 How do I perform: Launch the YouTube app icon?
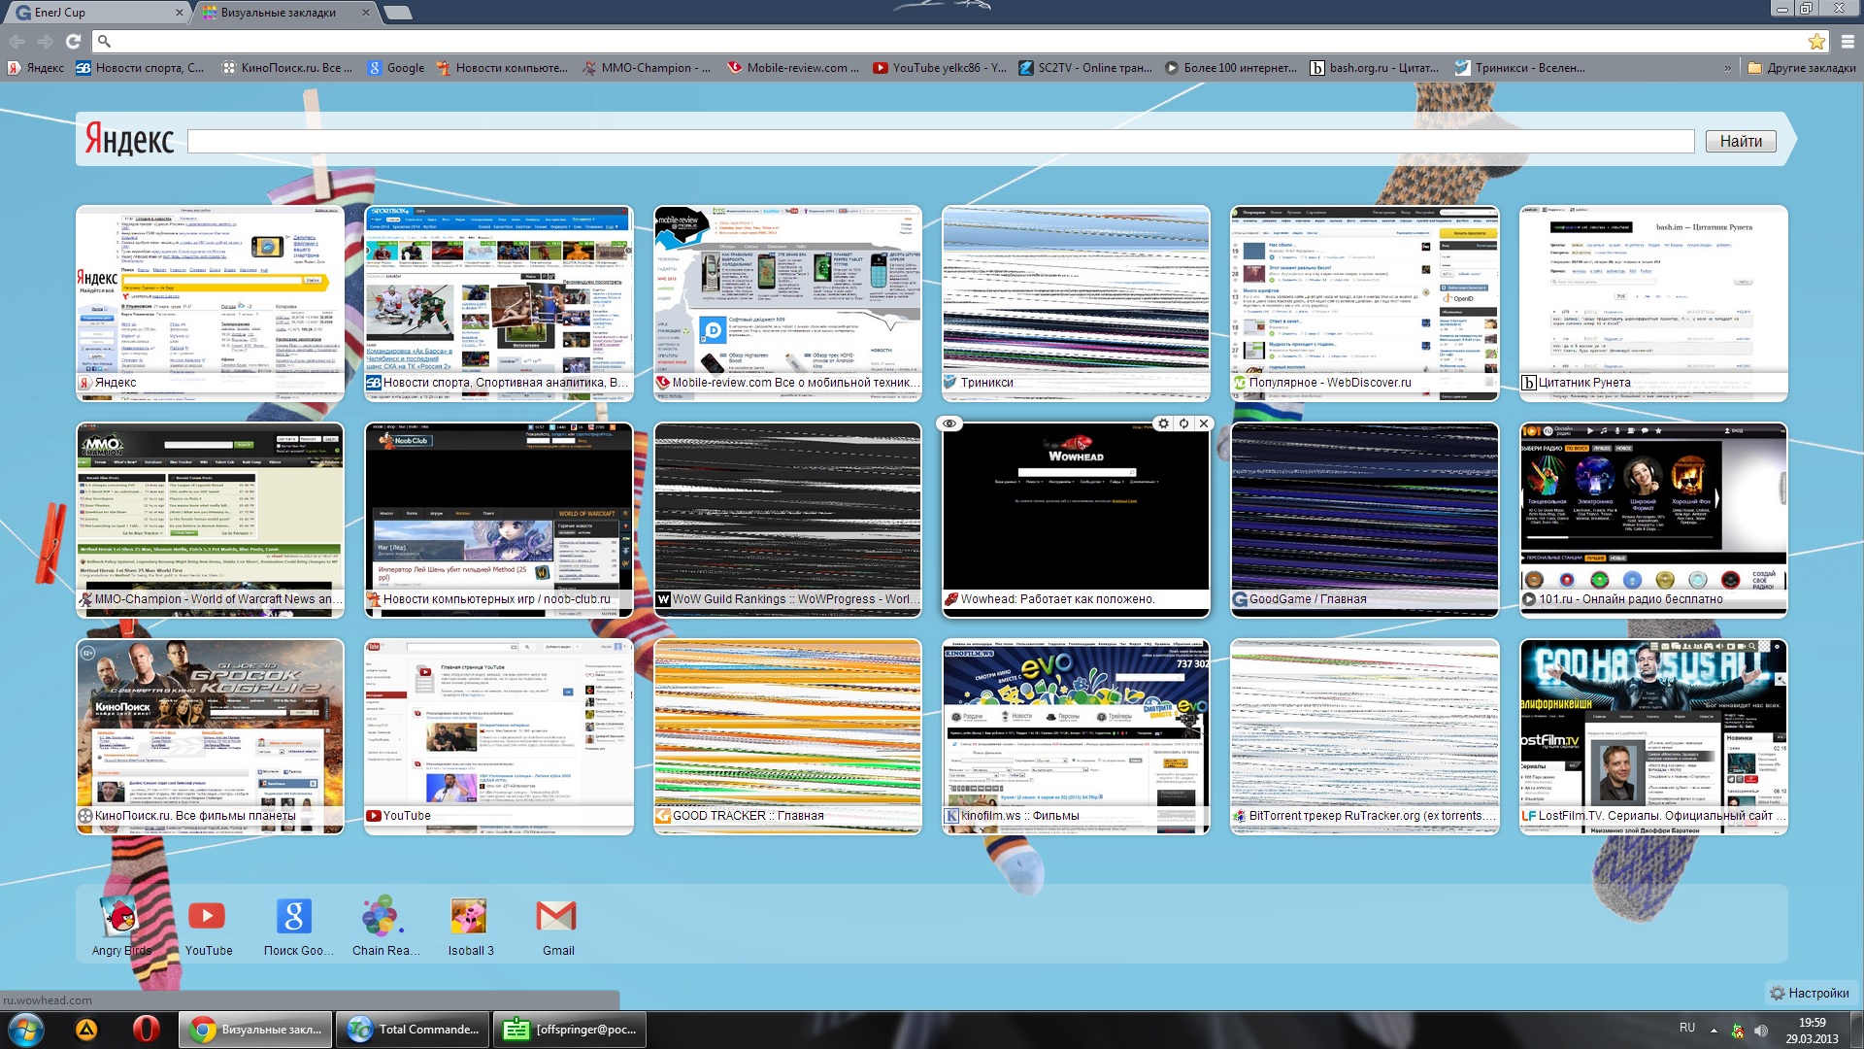coord(208,926)
